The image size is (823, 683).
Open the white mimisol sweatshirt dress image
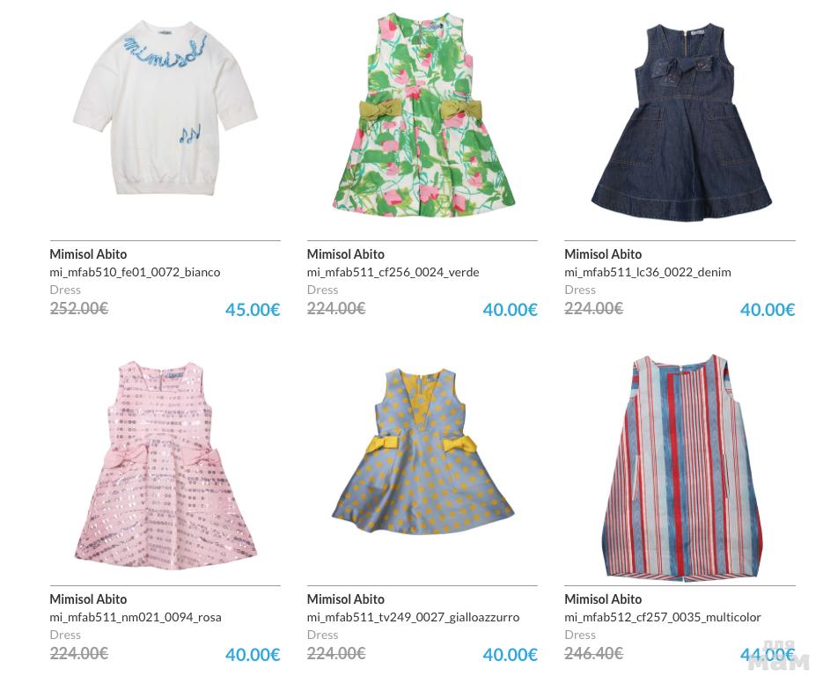click(x=165, y=107)
